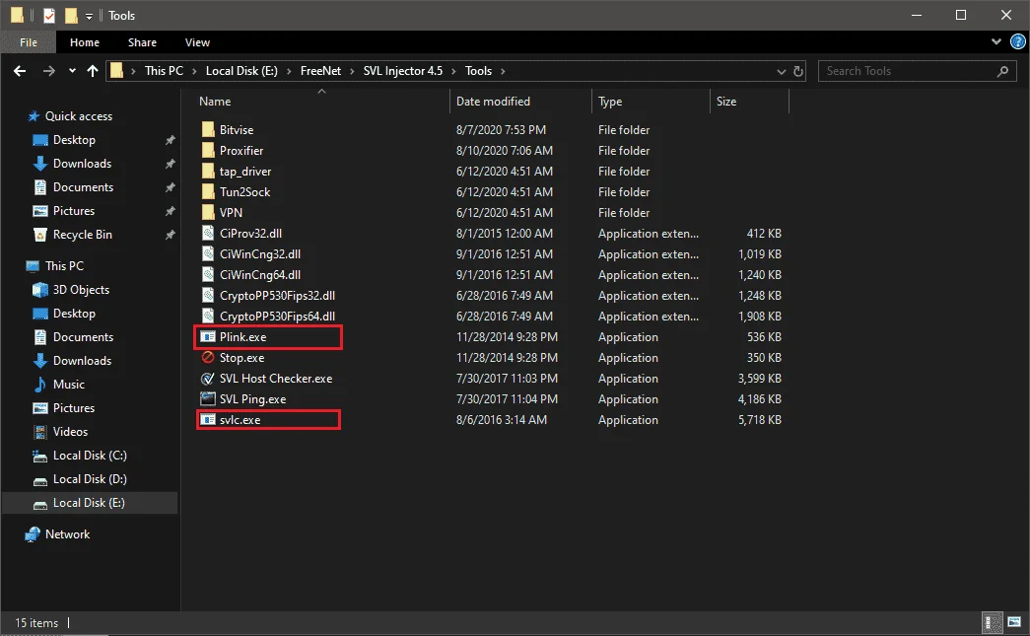1030x636 pixels.
Task: Select the SVL Ping.exe icon
Action: [208, 398]
